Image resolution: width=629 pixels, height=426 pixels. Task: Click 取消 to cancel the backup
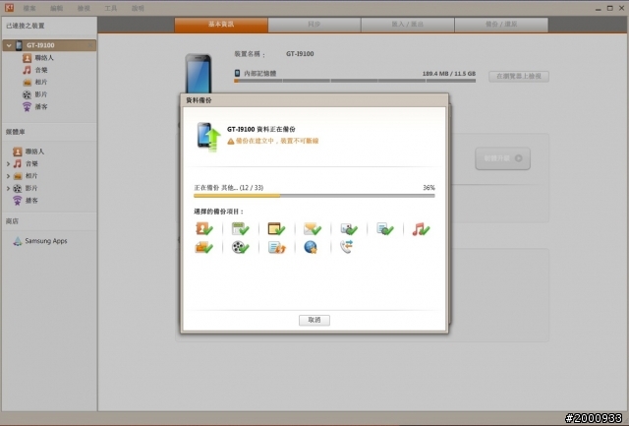[x=314, y=320]
